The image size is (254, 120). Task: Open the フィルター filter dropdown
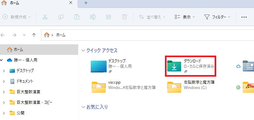tap(217, 17)
